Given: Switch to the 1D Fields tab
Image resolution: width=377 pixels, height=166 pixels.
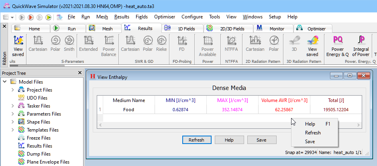Looking at the screenshot, I should [183, 28].
